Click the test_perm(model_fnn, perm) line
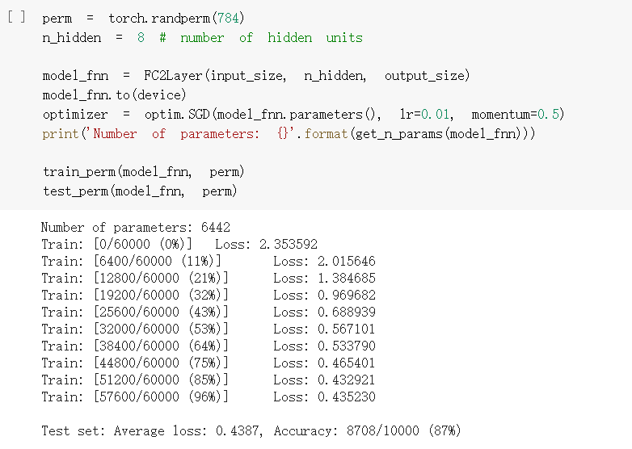Image resolution: width=632 pixels, height=449 pixels. (x=140, y=191)
